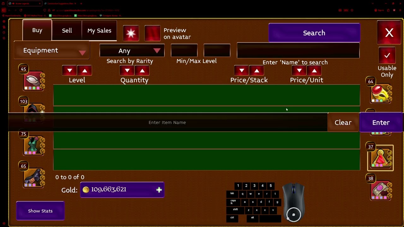Click the ctrl key on keyboard overlay
The width and height of the screenshot is (404, 227).
[x=232, y=218]
